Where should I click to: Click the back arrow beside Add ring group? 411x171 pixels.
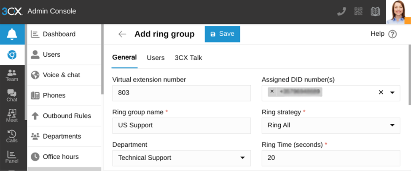pos(122,34)
